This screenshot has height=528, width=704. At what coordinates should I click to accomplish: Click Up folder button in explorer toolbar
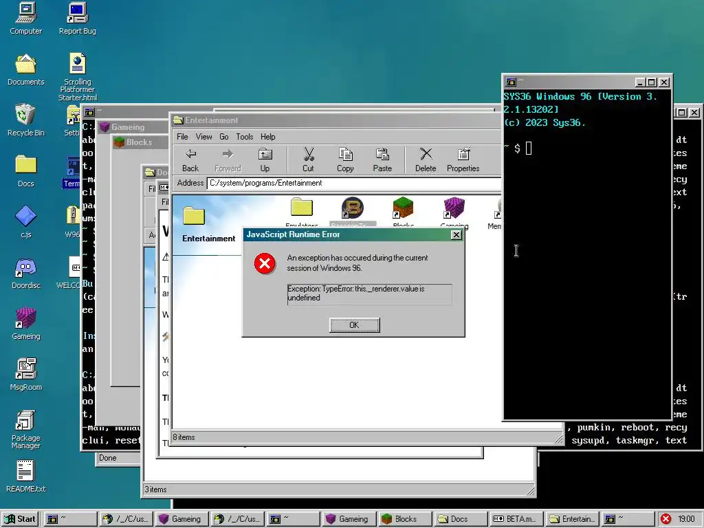[265, 160]
